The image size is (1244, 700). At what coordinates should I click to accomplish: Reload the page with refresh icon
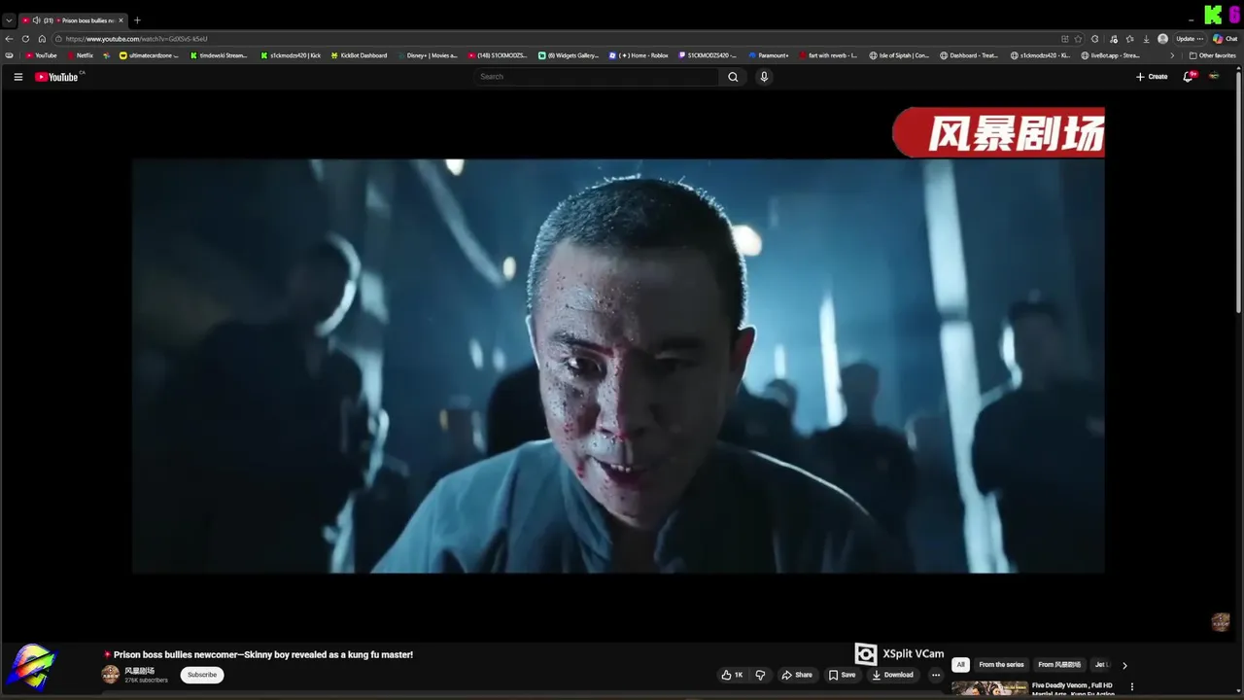(x=25, y=39)
